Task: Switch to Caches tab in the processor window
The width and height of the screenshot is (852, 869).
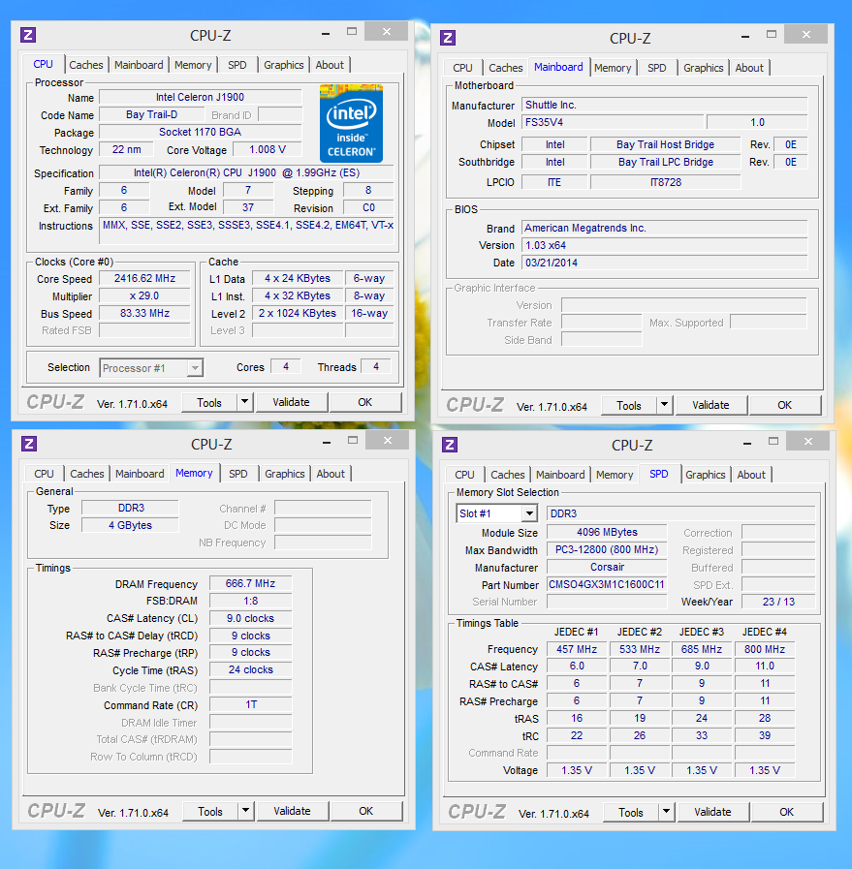Action: point(85,65)
